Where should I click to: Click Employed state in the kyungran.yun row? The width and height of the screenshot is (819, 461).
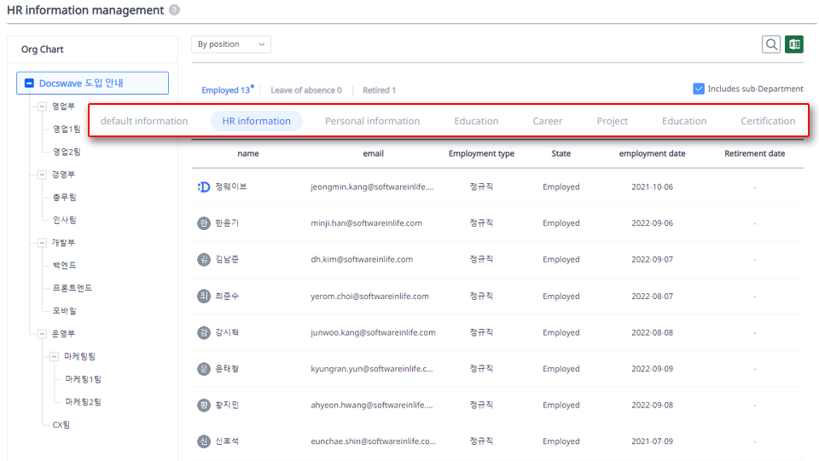pos(561,369)
